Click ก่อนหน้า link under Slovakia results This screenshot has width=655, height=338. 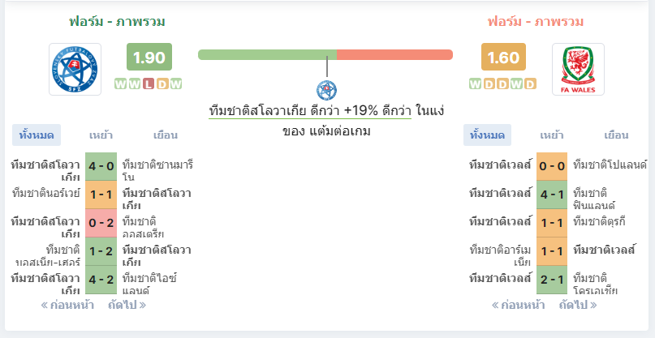pyautogui.click(x=67, y=305)
